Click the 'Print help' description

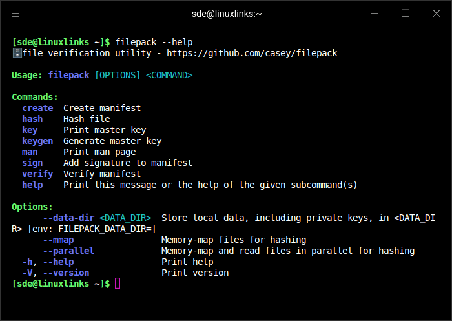pyautogui.click(x=187, y=262)
